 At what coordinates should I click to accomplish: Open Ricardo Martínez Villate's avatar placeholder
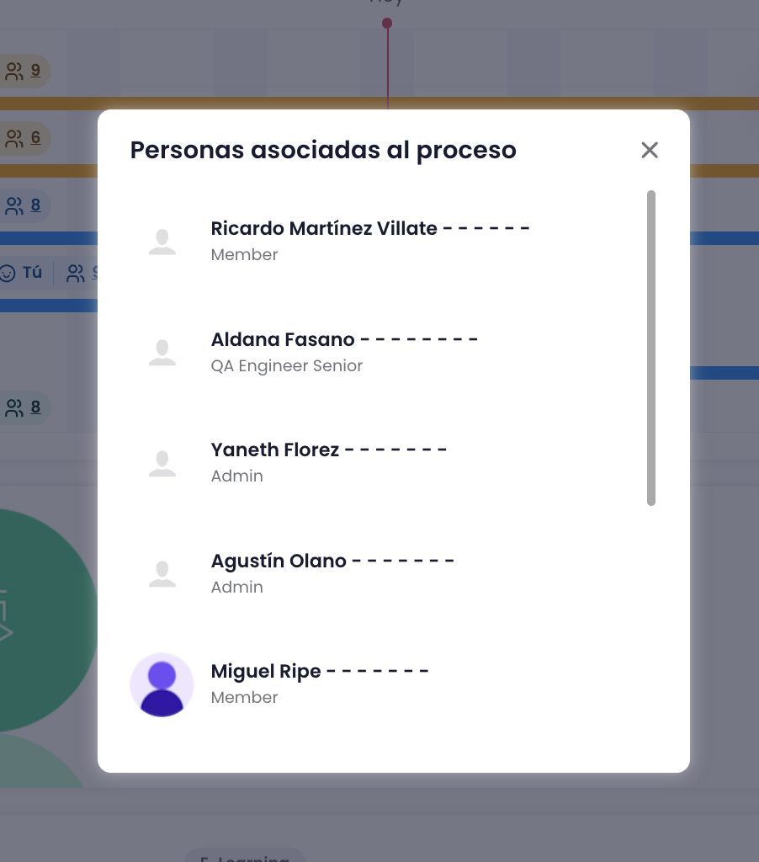pos(162,241)
